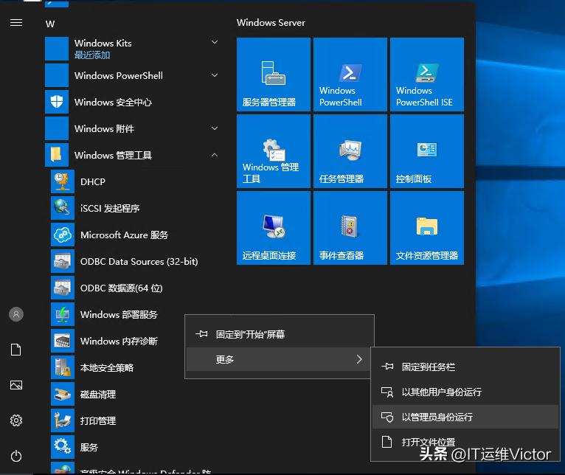
Task: Collapse the Windows 管理工具 folder chevron
Action: (x=215, y=155)
